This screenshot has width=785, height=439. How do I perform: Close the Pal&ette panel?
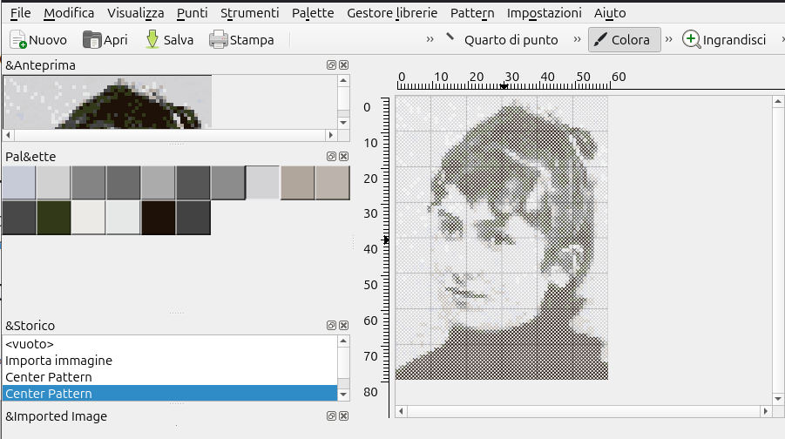(x=343, y=156)
